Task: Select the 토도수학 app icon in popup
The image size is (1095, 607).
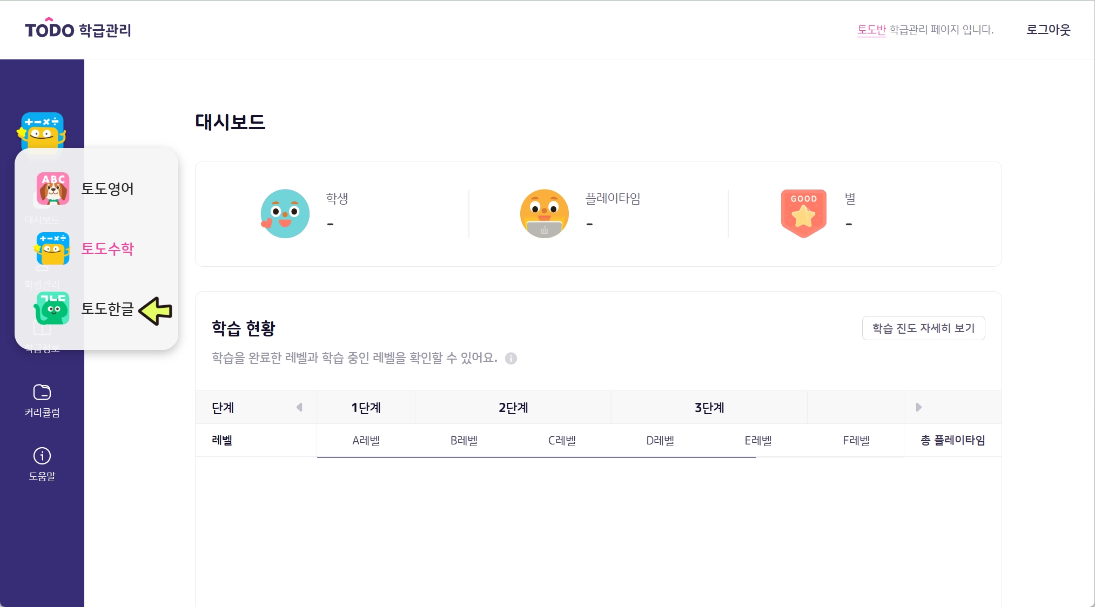Action: click(53, 248)
